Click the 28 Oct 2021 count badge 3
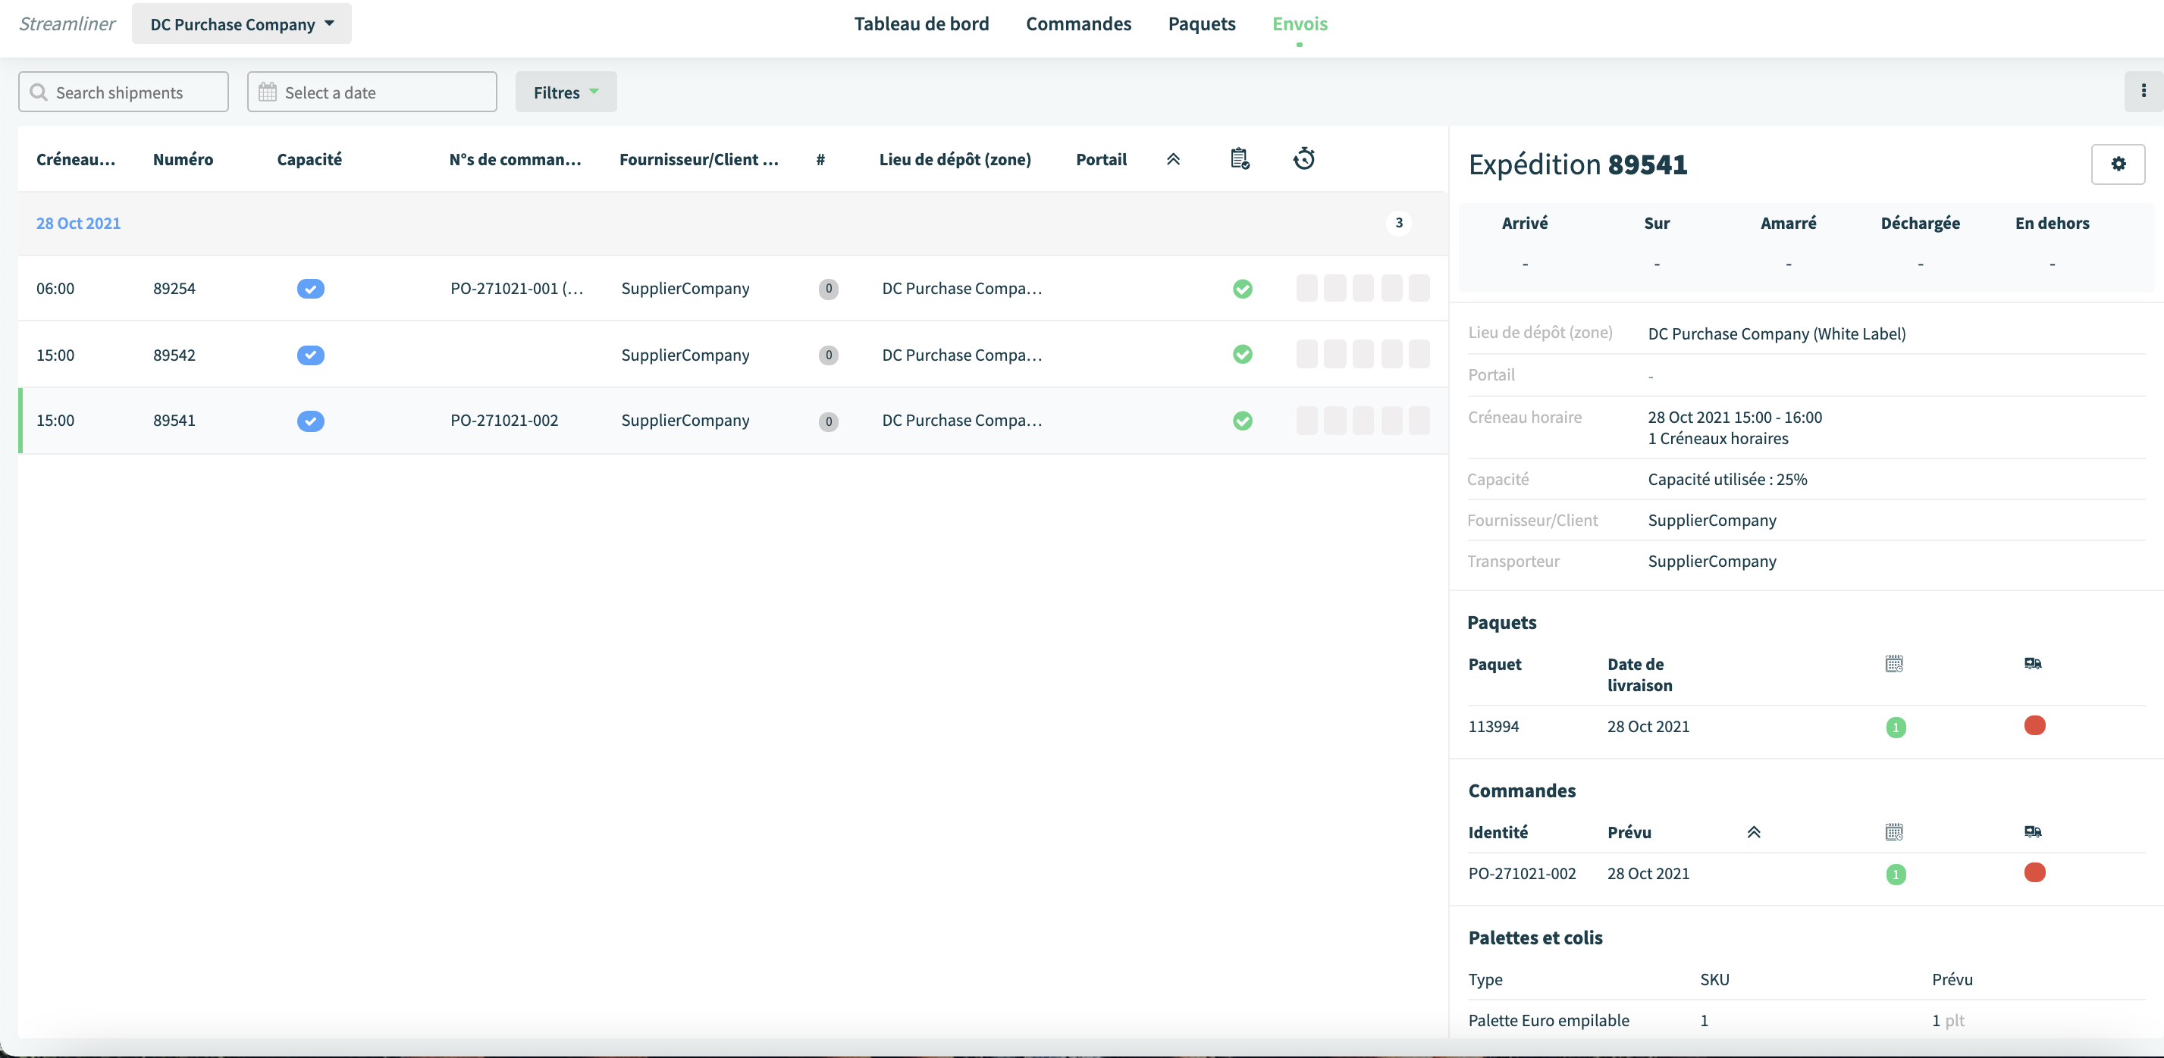2164x1058 pixels. pyautogui.click(x=1399, y=223)
